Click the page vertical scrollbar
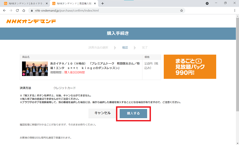The height and width of the screenshot is (145, 239). (x=237, y=64)
